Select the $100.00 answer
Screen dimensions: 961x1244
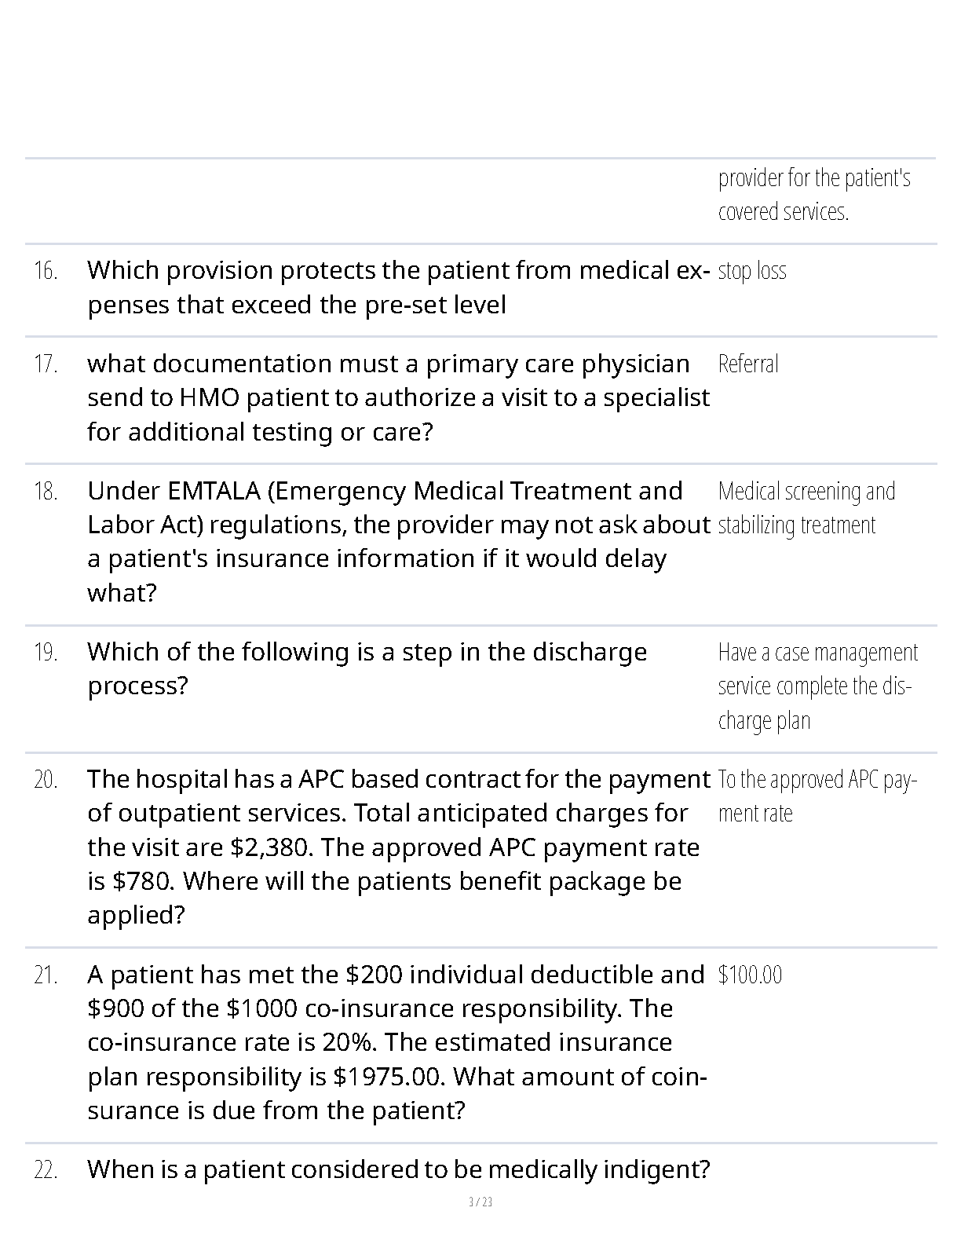[x=750, y=975]
